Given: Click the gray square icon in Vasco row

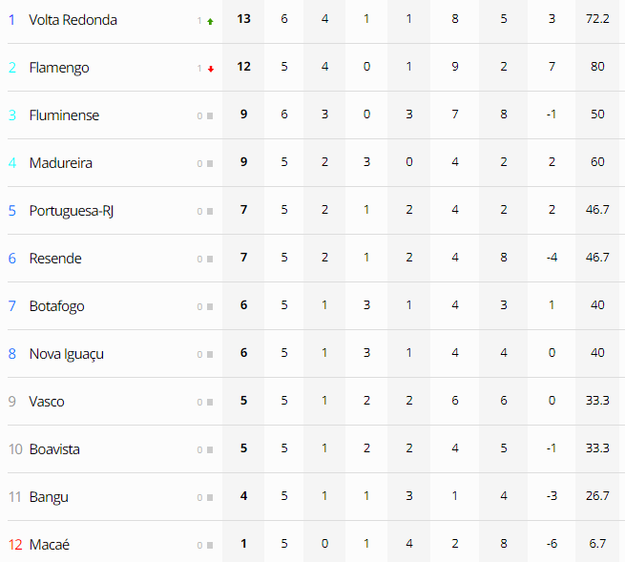Looking at the screenshot, I should tap(210, 402).
